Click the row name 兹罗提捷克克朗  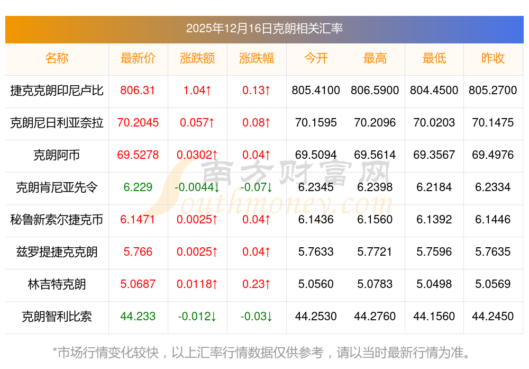(x=57, y=252)
